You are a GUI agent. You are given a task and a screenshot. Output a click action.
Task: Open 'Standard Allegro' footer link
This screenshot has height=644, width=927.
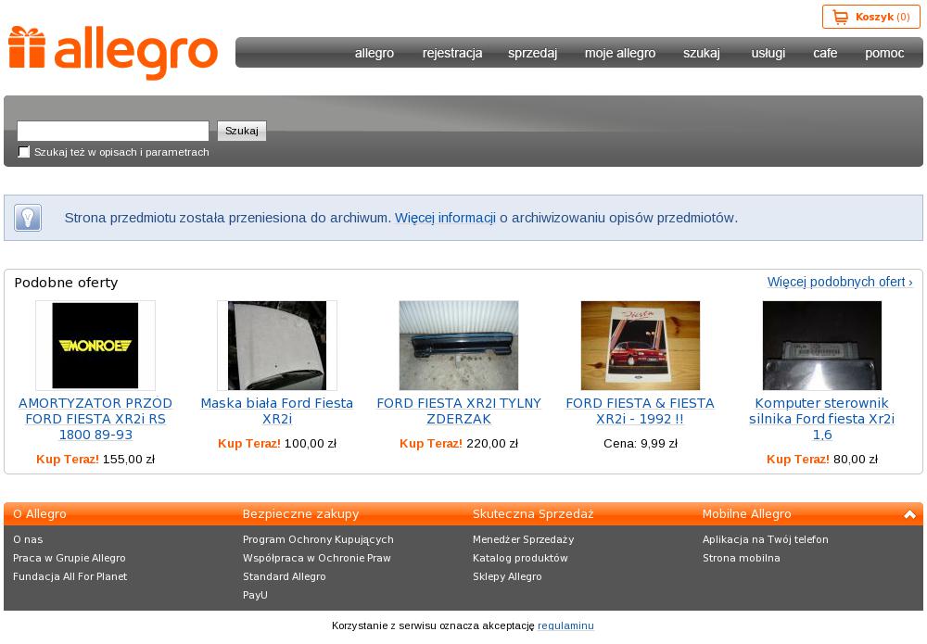[x=285, y=576]
